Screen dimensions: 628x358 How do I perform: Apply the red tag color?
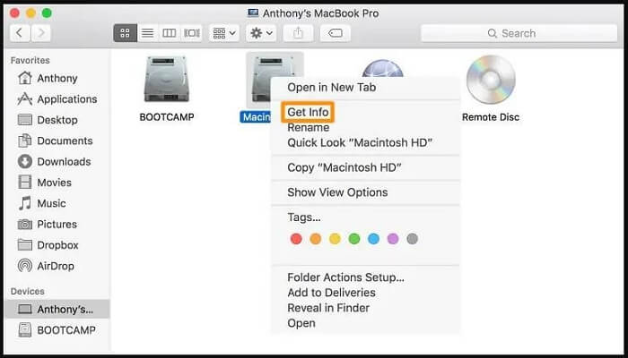[x=296, y=239]
